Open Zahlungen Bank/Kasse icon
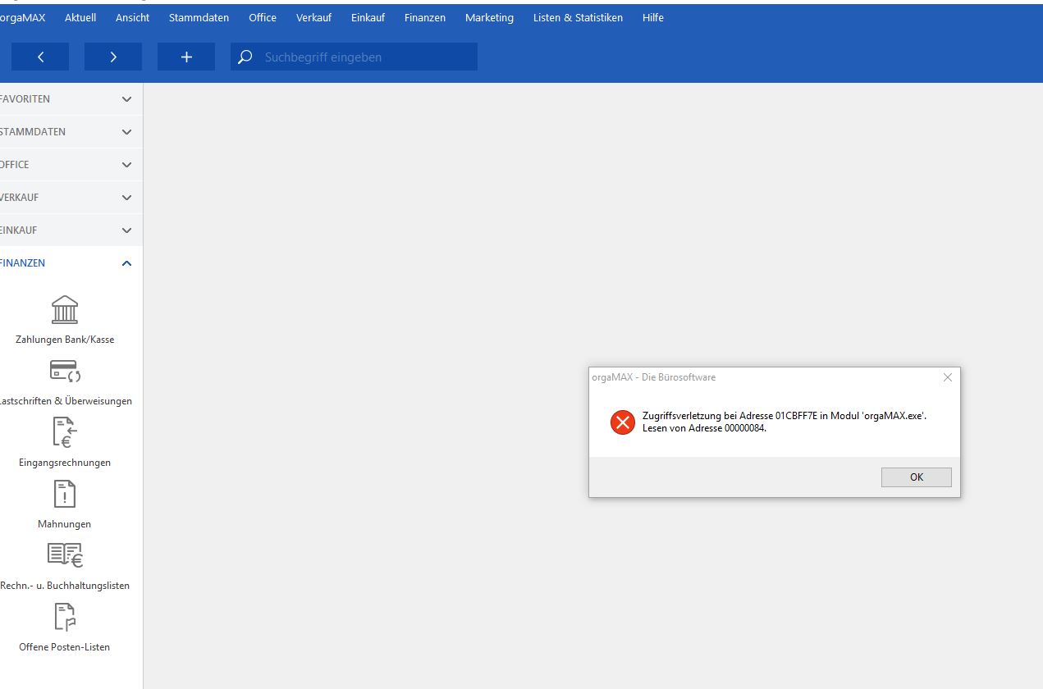Image resolution: width=1043 pixels, height=689 pixels. click(x=65, y=310)
